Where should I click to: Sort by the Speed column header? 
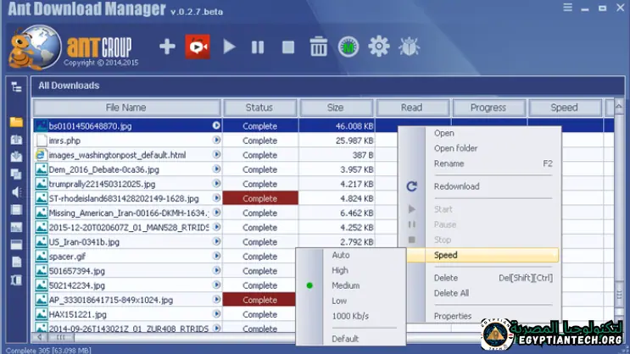[x=565, y=108]
